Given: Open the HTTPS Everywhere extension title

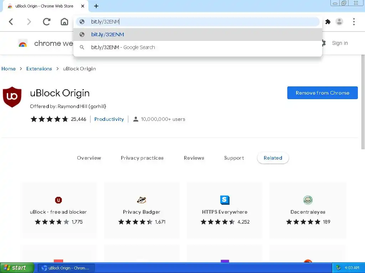Looking at the screenshot, I should point(225,212).
